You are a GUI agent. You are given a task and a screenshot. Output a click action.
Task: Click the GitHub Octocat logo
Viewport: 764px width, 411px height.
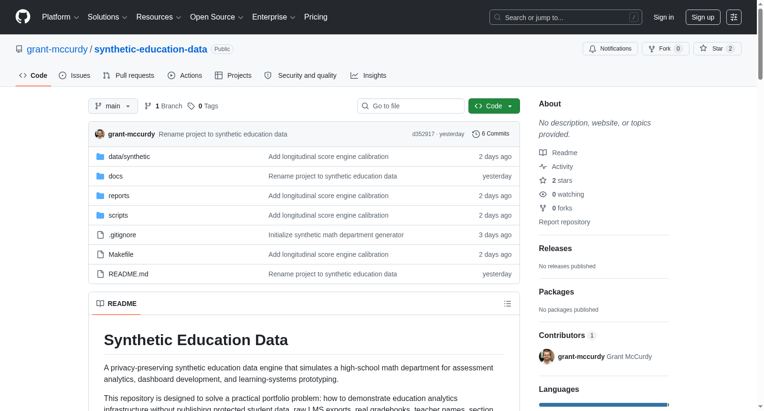pos(23,17)
